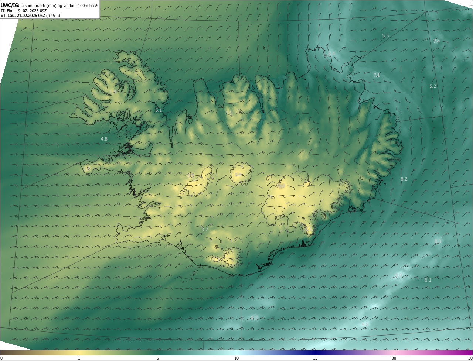Click the 5.1 value label on the map
This screenshot has width=473, height=361.
pos(159,110)
